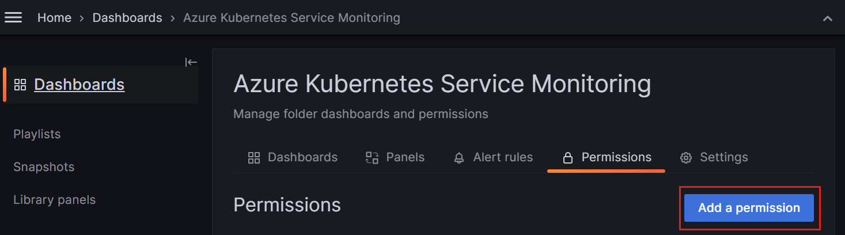Click the Add a permission button
The height and width of the screenshot is (235, 845).
(749, 208)
